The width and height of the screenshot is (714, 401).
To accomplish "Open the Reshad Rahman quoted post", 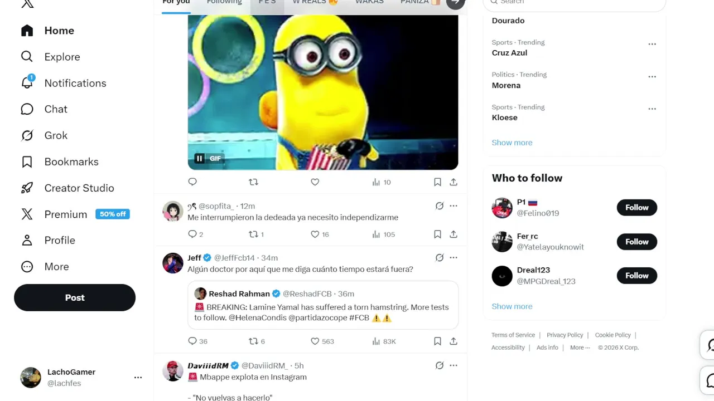I will click(x=323, y=305).
